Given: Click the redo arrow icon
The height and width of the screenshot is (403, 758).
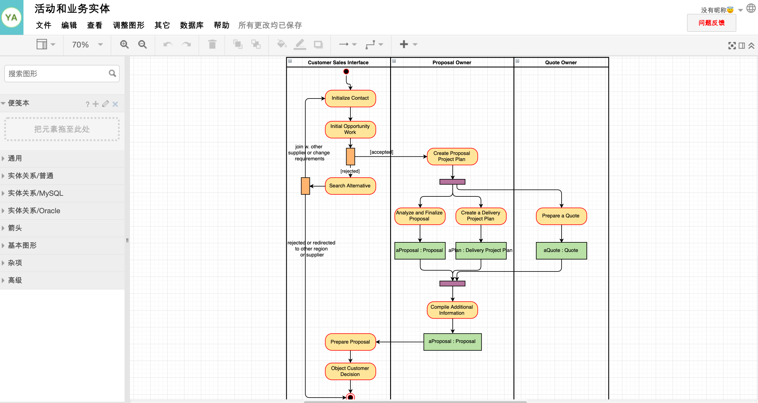Looking at the screenshot, I should point(186,44).
